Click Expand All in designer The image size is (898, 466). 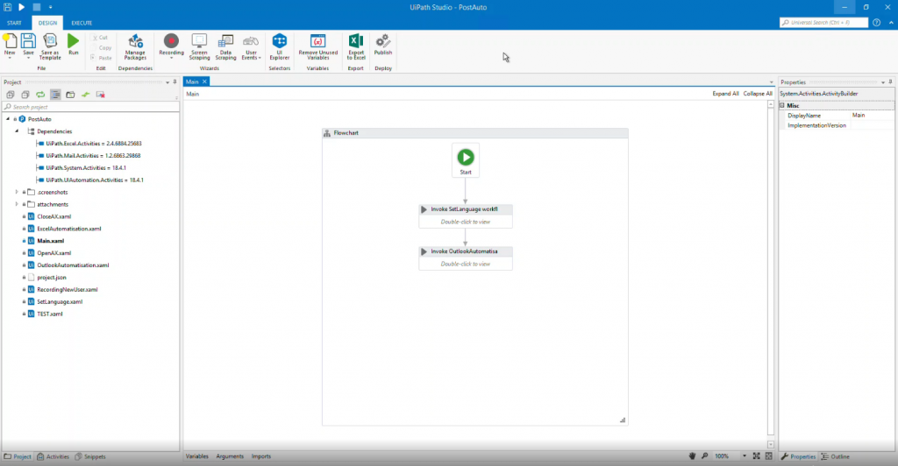tap(725, 94)
